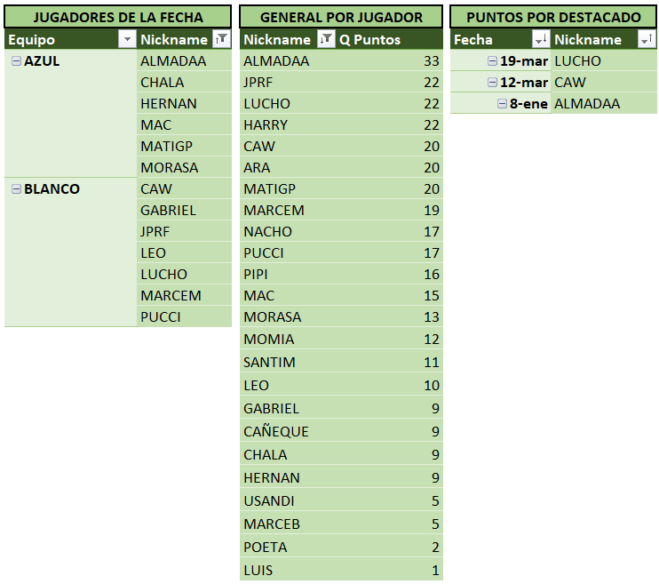Collapse the AZUL team group
This screenshot has width=659, height=584.
16,60
